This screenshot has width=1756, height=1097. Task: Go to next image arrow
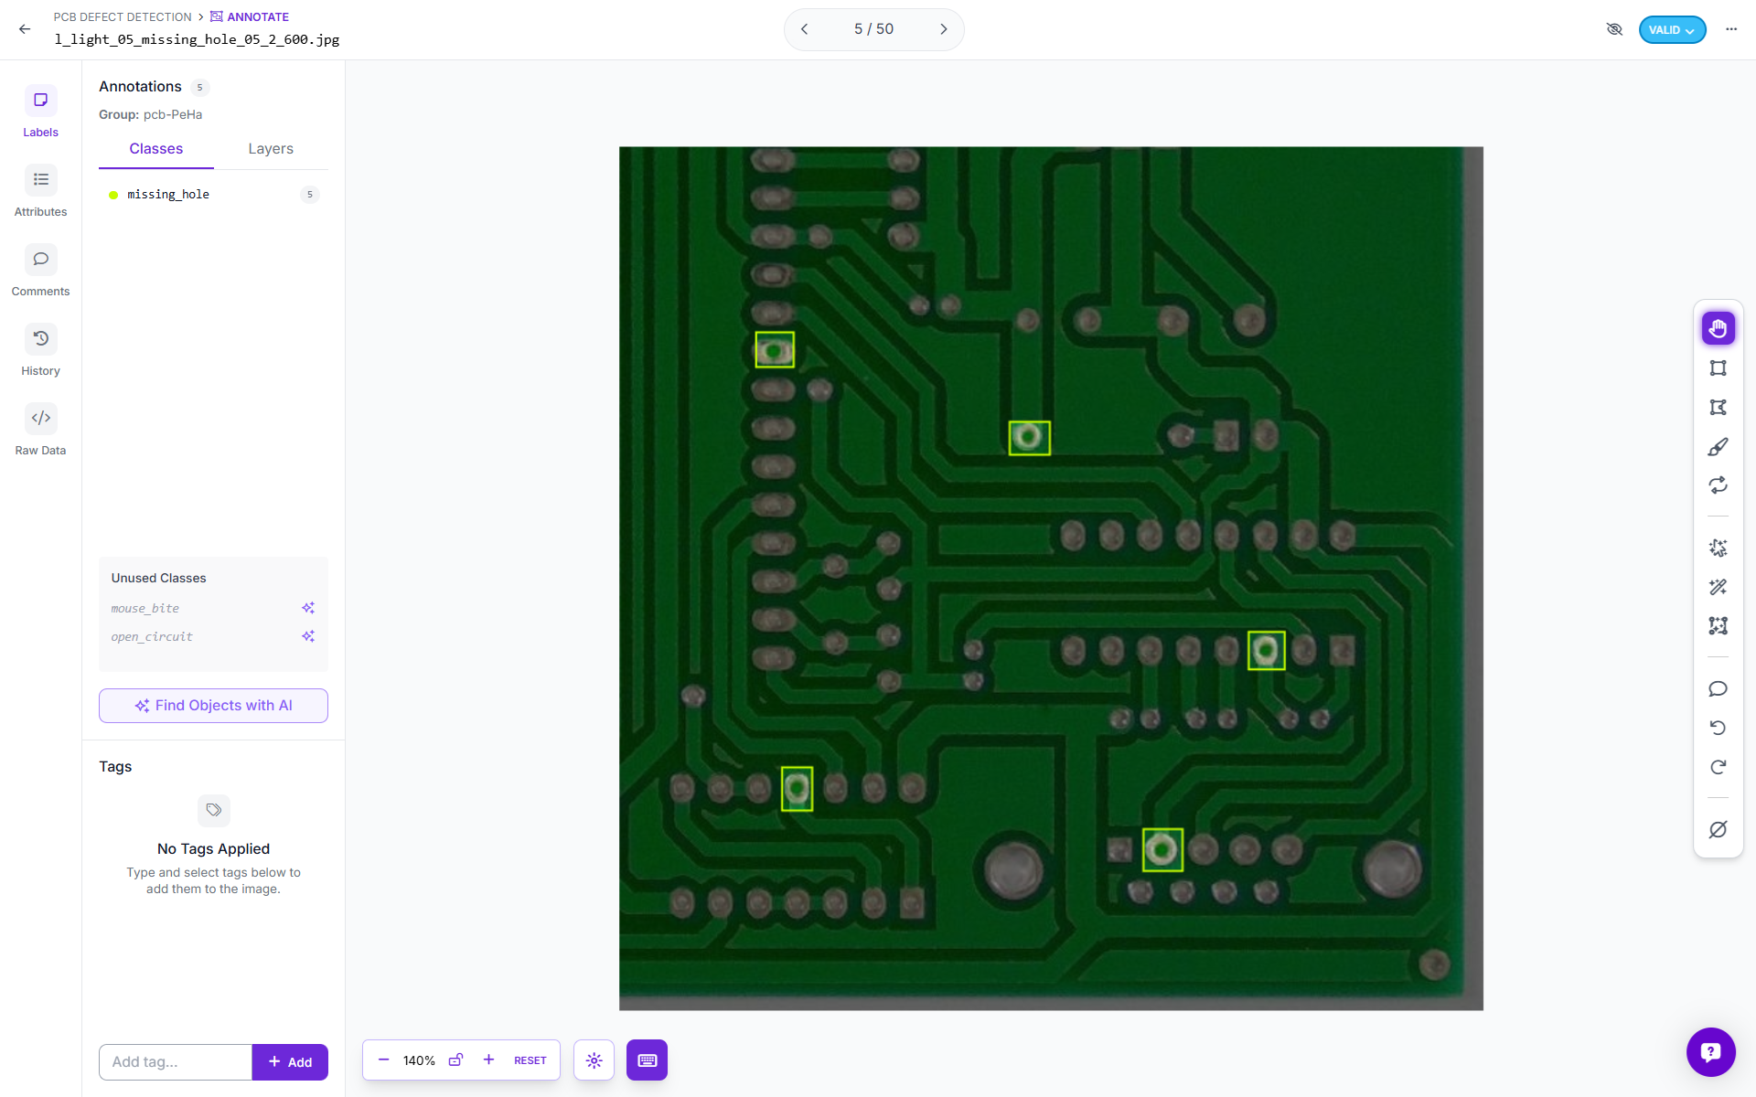(x=944, y=29)
